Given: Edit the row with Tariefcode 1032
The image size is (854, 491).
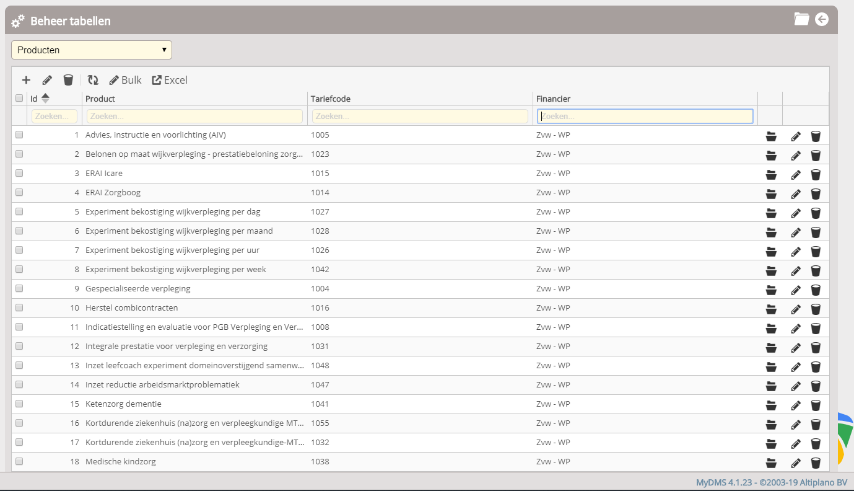Looking at the screenshot, I should pos(796,444).
